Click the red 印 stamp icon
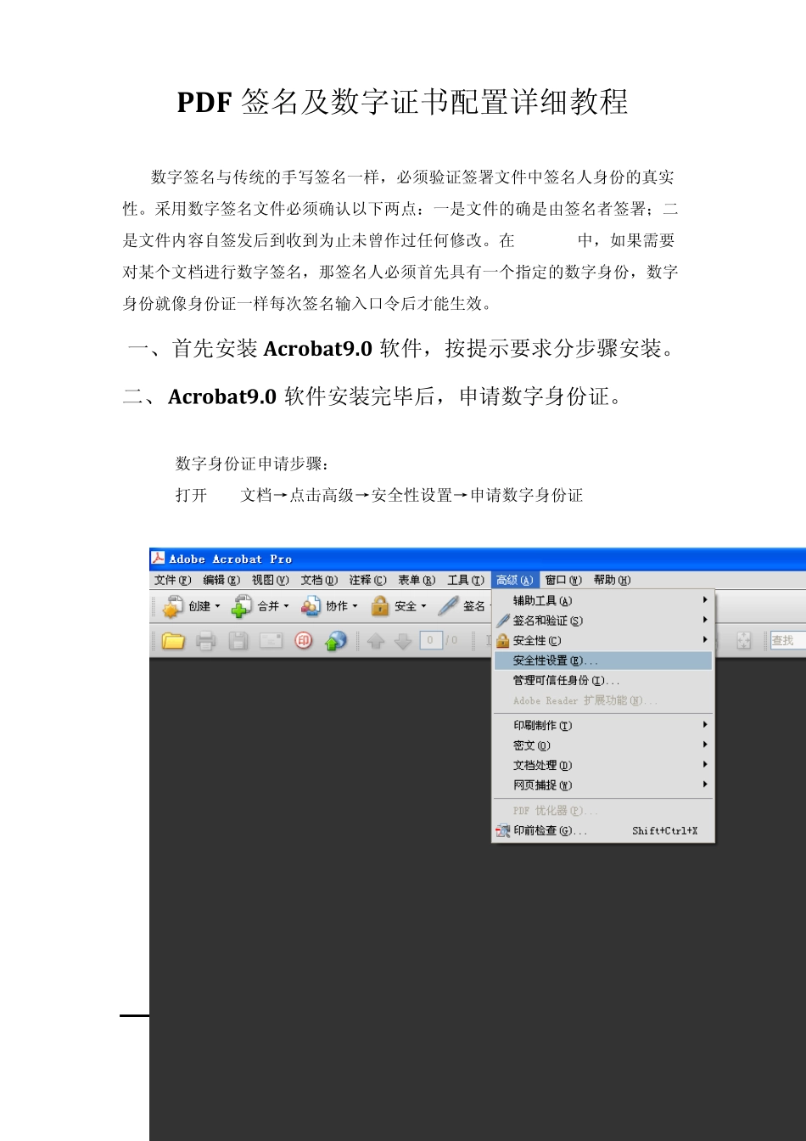This screenshot has height=1141, width=806. point(304,641)
